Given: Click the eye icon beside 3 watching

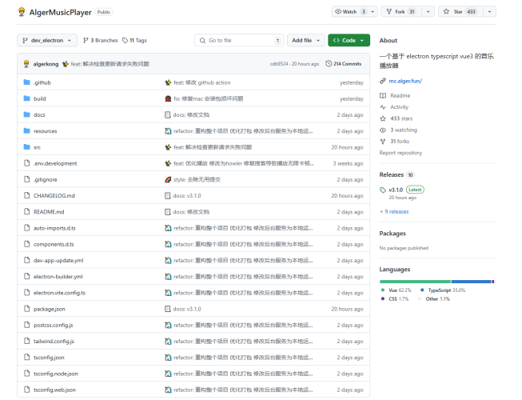Looking at the screenshot, I should click(383, 130).
